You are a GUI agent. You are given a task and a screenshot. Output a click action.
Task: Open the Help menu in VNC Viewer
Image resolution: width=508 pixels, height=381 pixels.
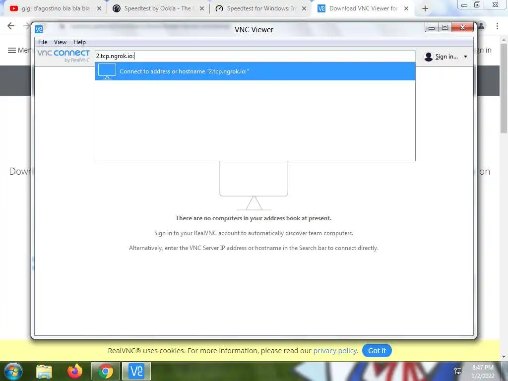pos(79,42)
